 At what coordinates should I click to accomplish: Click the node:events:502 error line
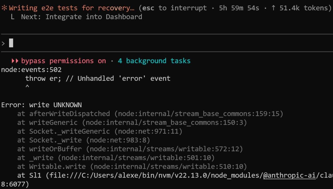[31, 70]
